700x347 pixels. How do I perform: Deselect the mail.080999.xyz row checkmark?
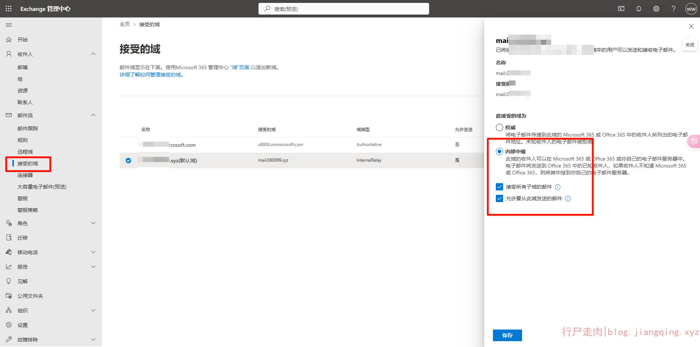pyautogui.click(x=128, y=161)
